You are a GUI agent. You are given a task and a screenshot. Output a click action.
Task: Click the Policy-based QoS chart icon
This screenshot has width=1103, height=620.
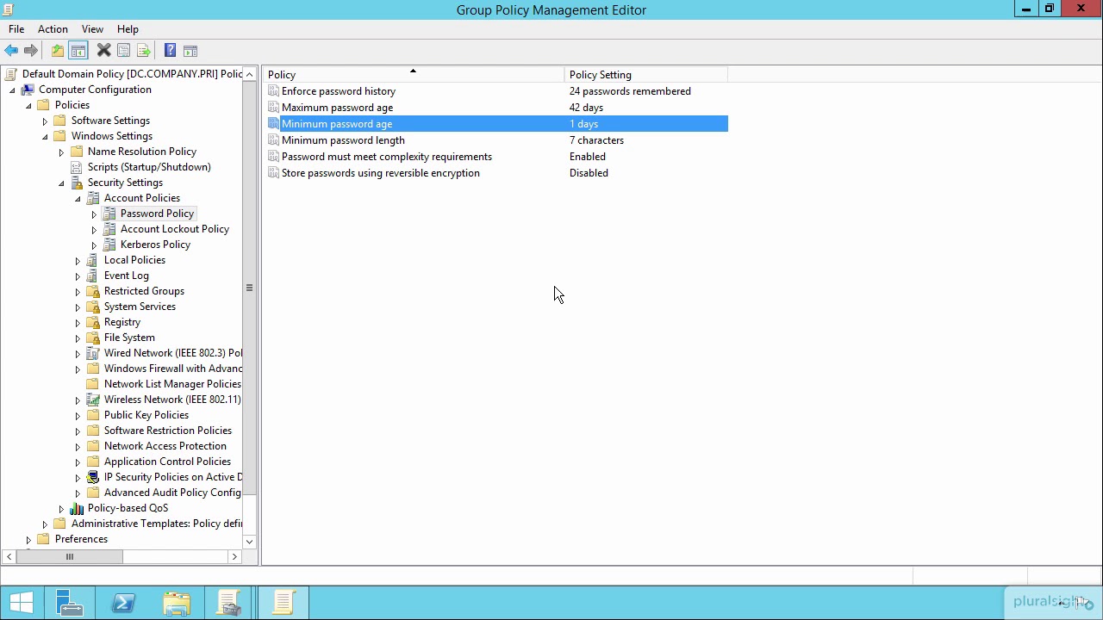click(76, 508)
